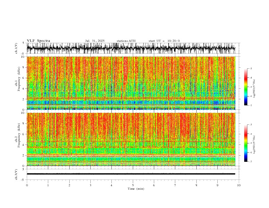Click the "ch.1(V)" axis label
Viewport: 269px width, 208px height.
point(16,48)
